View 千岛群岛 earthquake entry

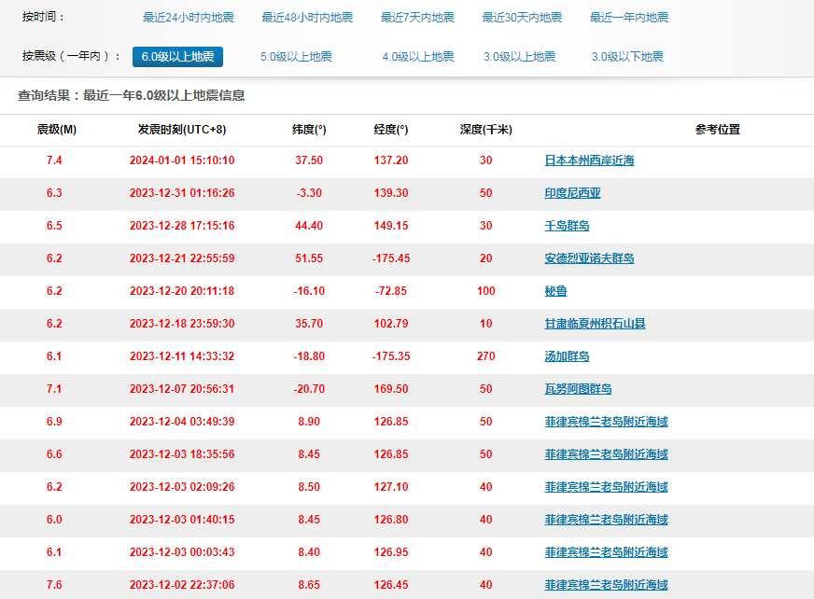click(567, 226)
